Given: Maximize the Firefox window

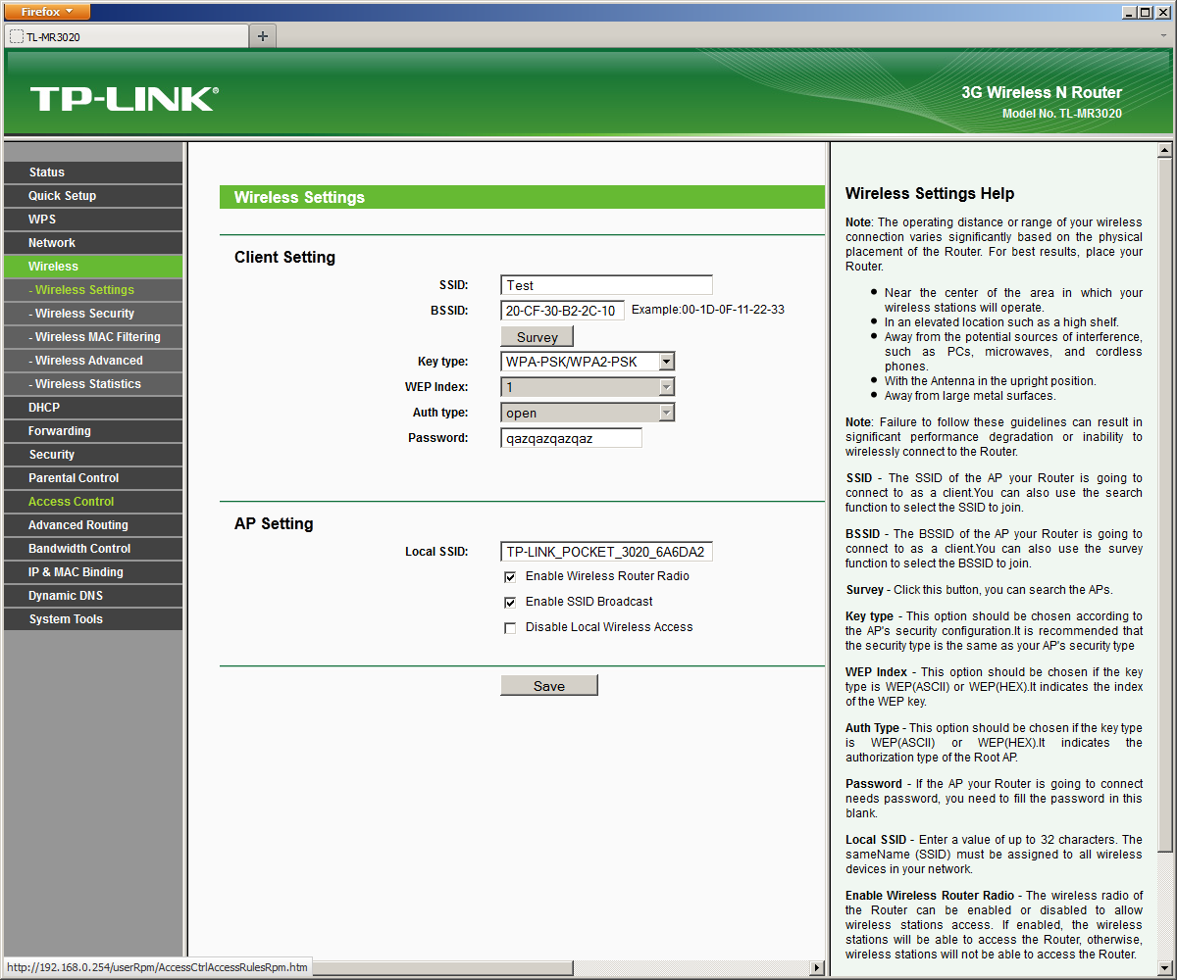Looking at the screenshot, I should [x=1146, y=12].
